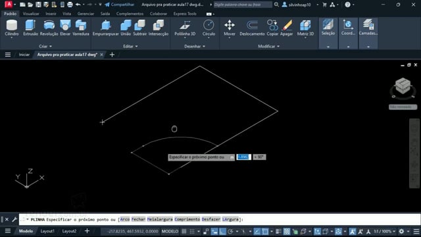Click the ViewCube in the viewport

pyautogui.click(x=403, y=86)
